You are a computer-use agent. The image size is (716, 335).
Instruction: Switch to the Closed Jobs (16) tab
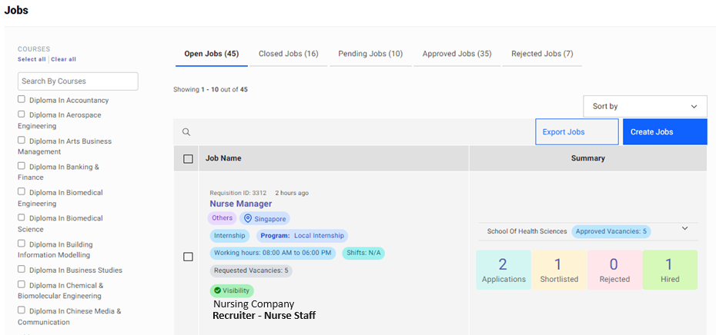click(289, 54)
